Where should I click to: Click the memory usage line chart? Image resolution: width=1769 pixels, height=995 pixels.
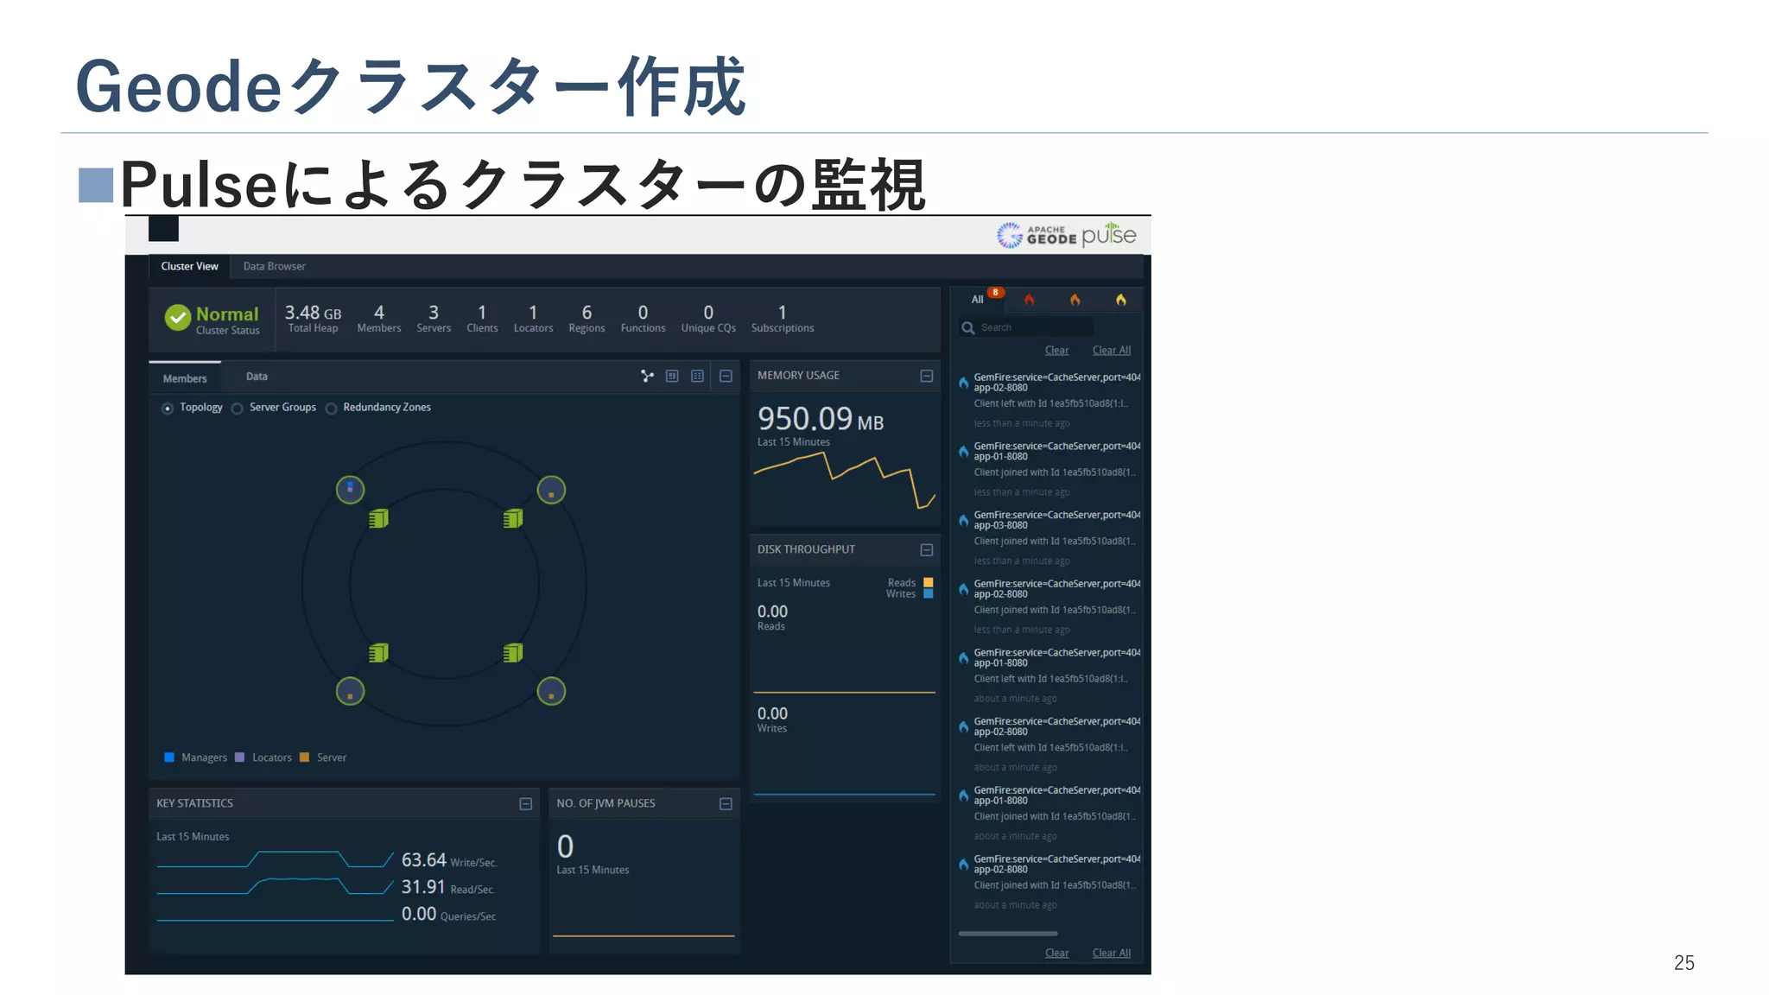pos(844,480)
